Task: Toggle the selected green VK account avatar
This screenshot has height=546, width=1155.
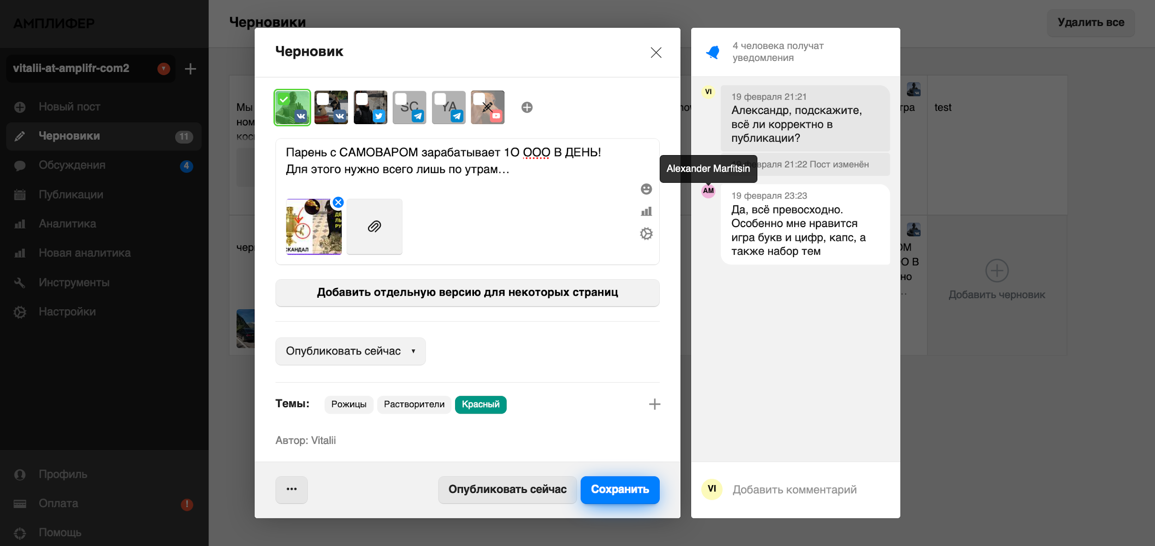Action: [292, 107]
